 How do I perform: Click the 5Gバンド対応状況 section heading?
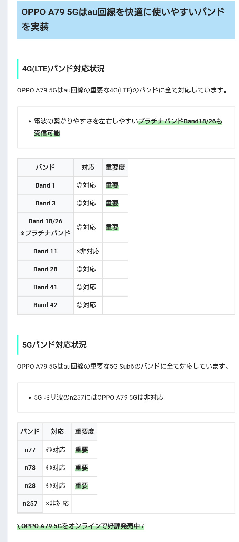(x=54, y=345)
